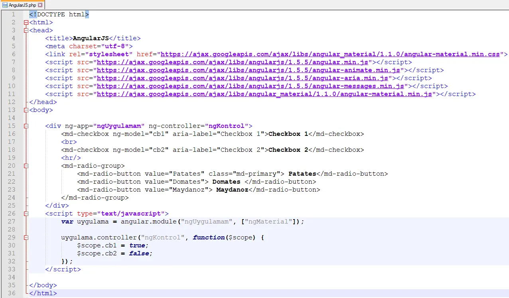Switch to the AngularJS.php tab
This screenshot has height=298, width=509.
(22, 5)
